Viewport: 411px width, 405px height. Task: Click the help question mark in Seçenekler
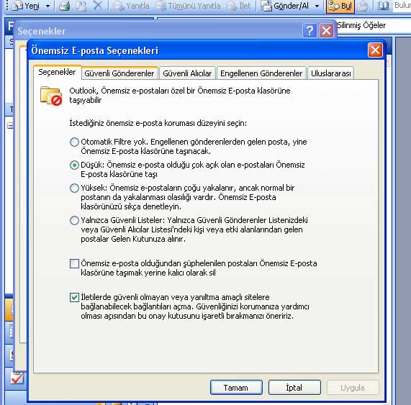pos(310,31)
